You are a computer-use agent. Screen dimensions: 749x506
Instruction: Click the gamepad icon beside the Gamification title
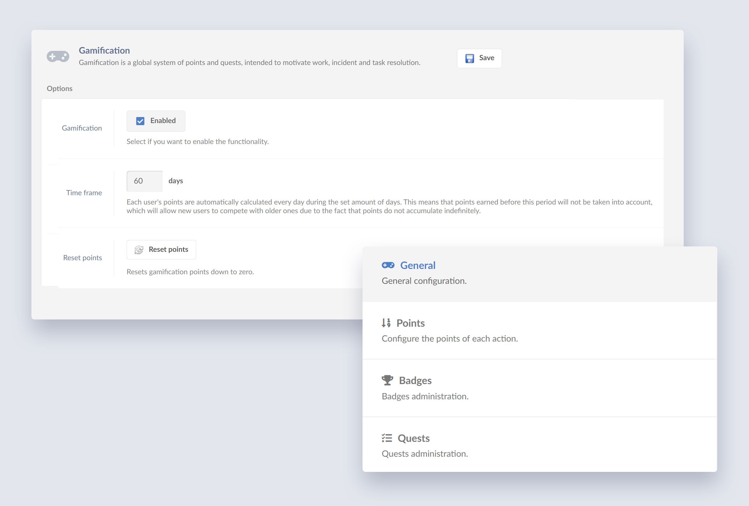coord(59,56)
